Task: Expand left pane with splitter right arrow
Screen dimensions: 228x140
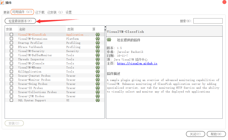Action: coord(105,30)
